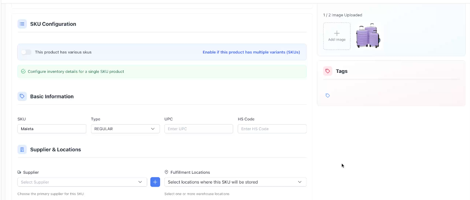Click the small blue tag icon under Tags
The image size is (470, 200).
(328, 96)
